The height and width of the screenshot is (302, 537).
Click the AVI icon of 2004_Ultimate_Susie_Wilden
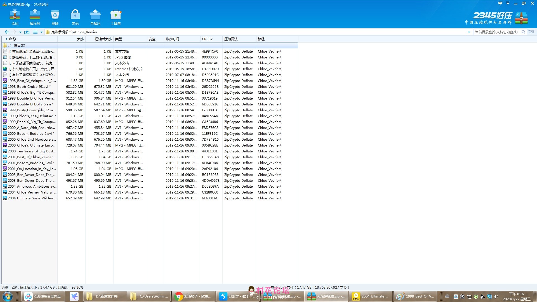click(x=5, y=198)
